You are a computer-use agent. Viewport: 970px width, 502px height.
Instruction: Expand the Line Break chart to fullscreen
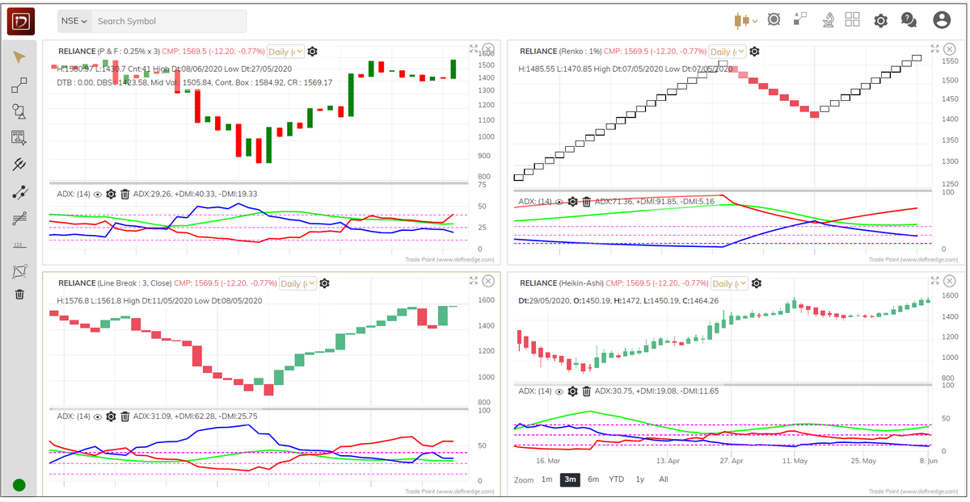474,281
